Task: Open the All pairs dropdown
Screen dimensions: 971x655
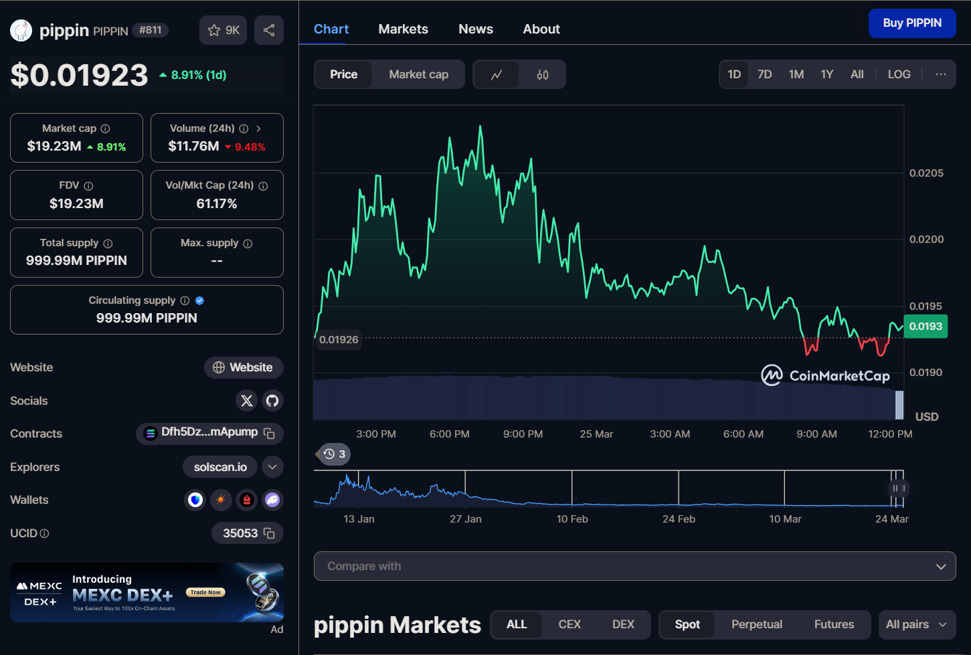Action: pos(916,624)
